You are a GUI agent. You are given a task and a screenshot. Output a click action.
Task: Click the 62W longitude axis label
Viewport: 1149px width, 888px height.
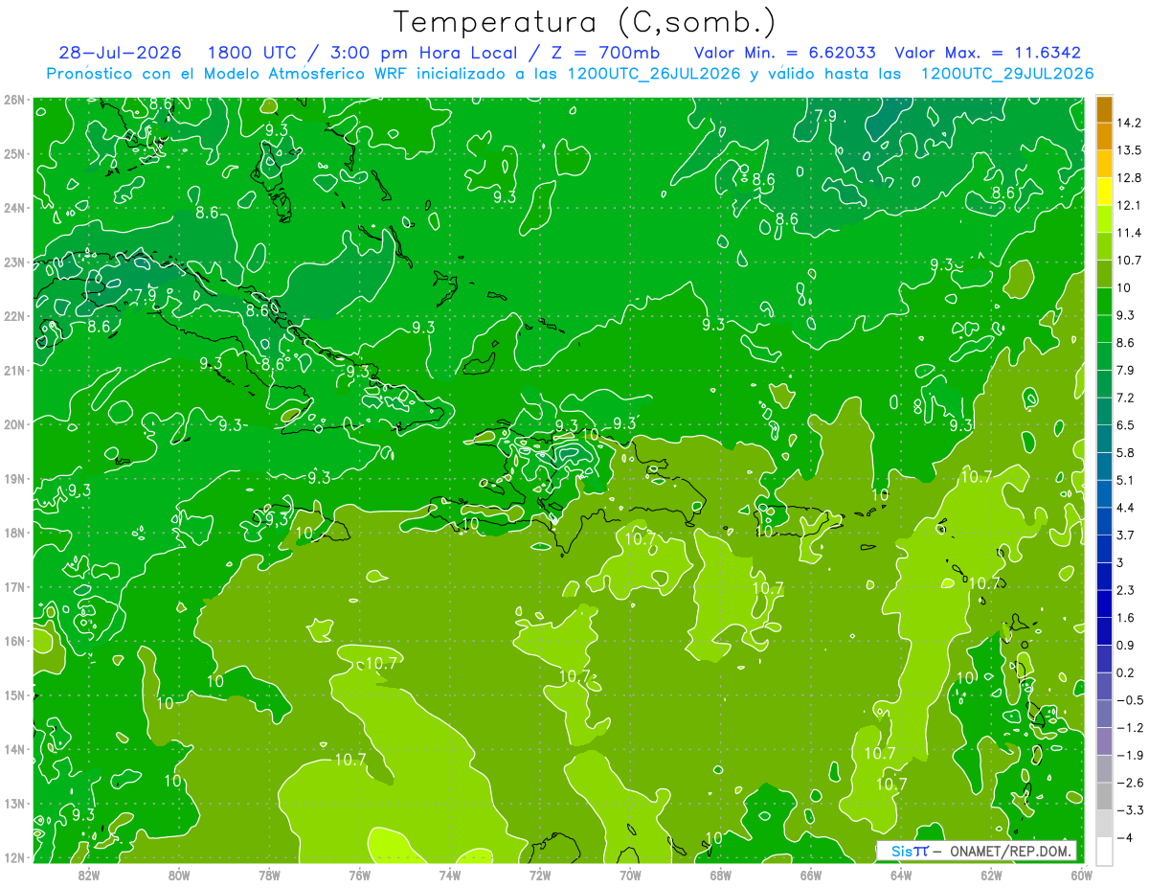tap(991, 875)
